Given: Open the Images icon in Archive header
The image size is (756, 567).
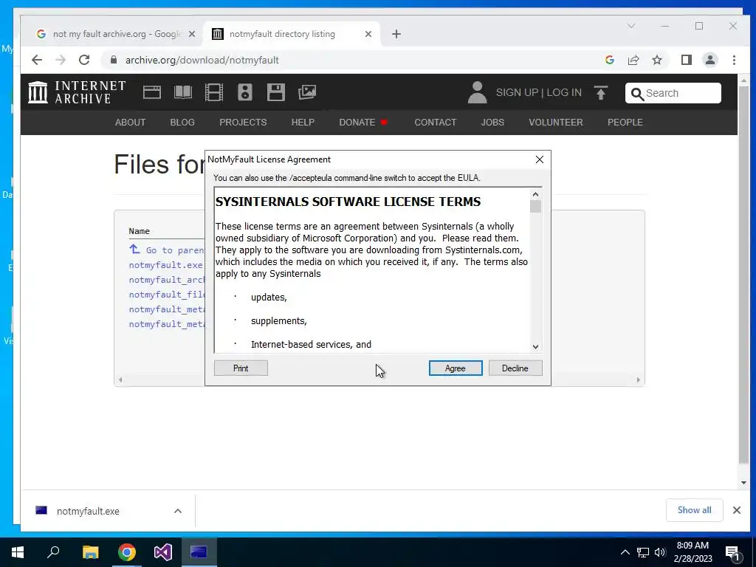Looking at the screenshot, I should (306, 92).
